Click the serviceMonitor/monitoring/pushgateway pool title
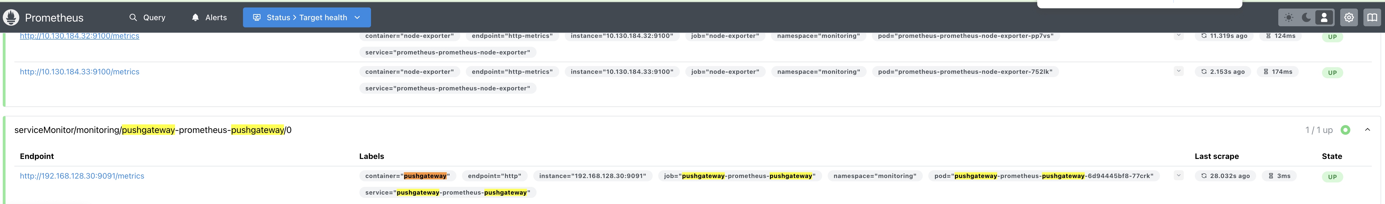 click(x=153, y=130)
